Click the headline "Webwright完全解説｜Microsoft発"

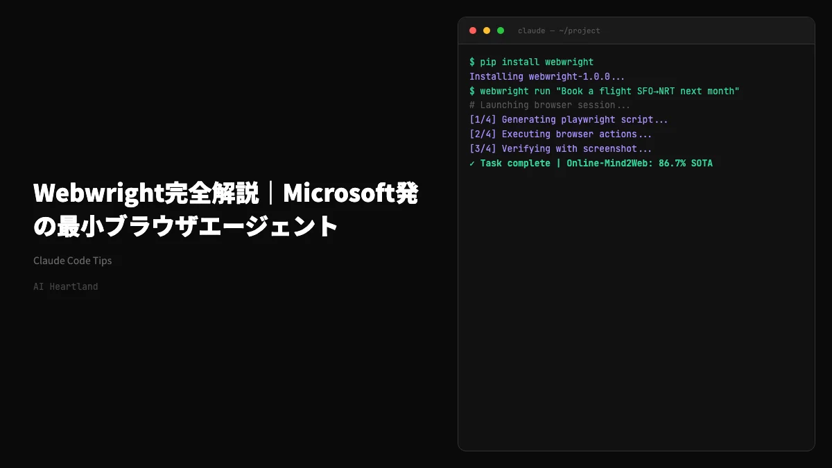click(x=226, y=194)
